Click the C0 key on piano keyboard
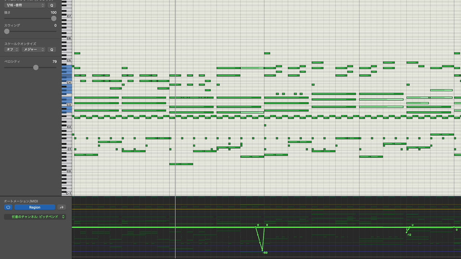461x259 pixels. pyautogui.click(x=67, y=171)
